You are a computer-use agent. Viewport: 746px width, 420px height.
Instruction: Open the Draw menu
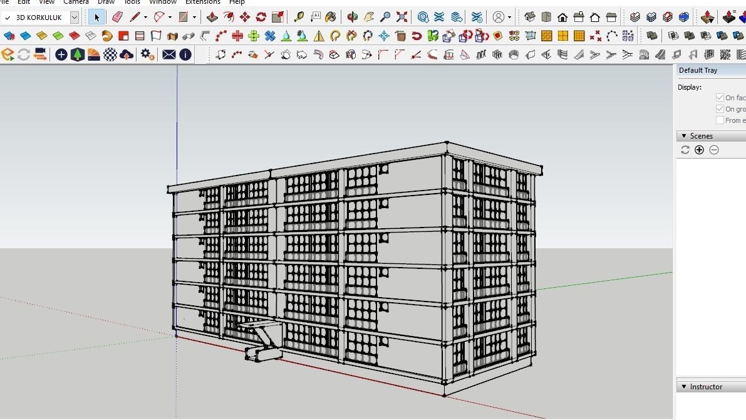tap(106, 3)
